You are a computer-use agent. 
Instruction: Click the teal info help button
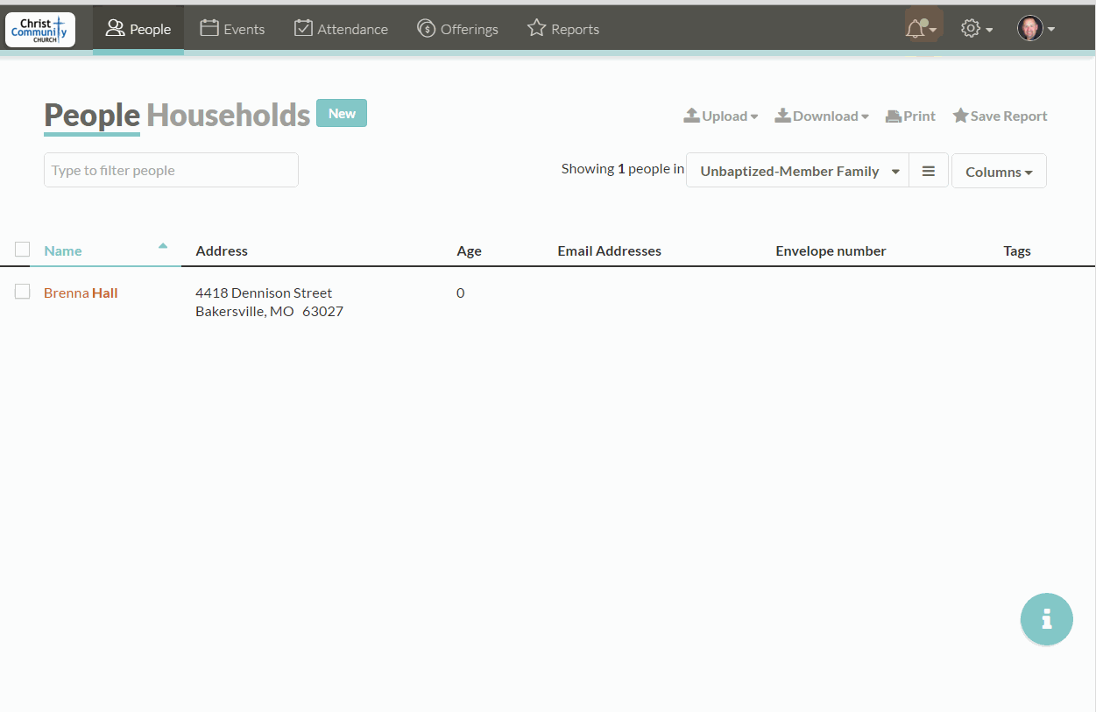tap(1046, 619)
